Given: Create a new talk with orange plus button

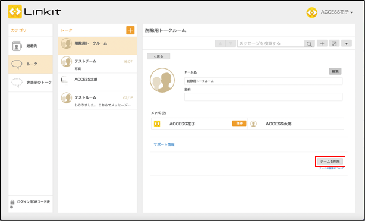Looking at the screenshot, I should [130, 30].
